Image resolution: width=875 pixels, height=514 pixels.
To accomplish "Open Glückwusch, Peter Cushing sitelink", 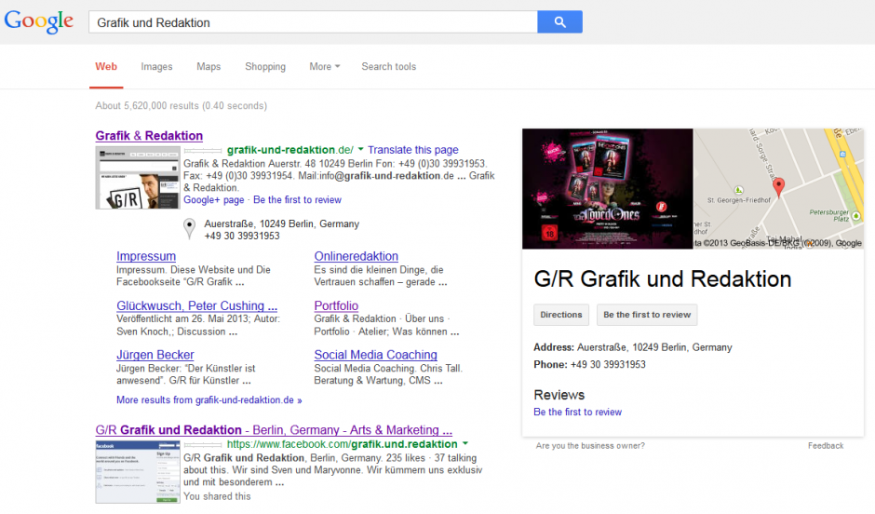I will 197,305.
